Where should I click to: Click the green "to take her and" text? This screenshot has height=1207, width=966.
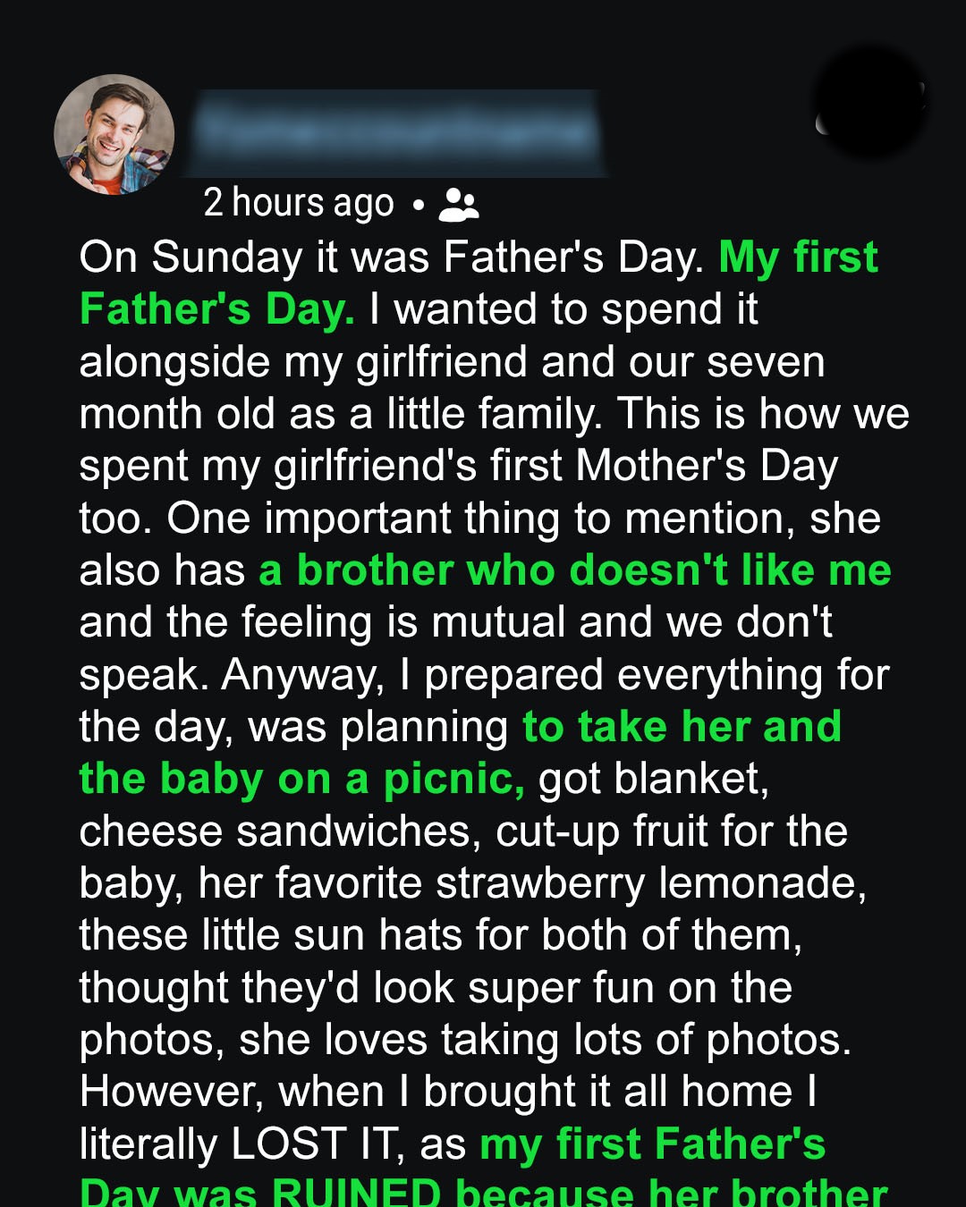pos(682,727)
